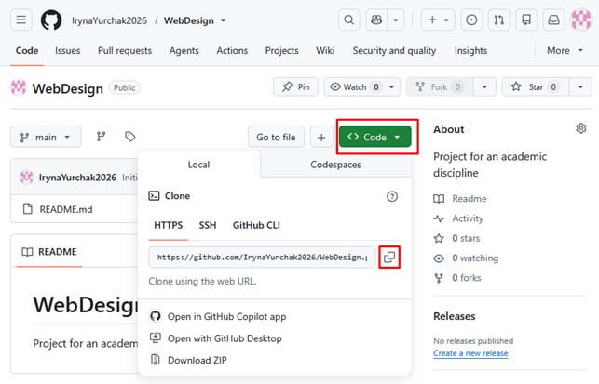Star the WebDesign repository
Screen dimensions: 599x384
pyautogui.click(x=536, y=87)
